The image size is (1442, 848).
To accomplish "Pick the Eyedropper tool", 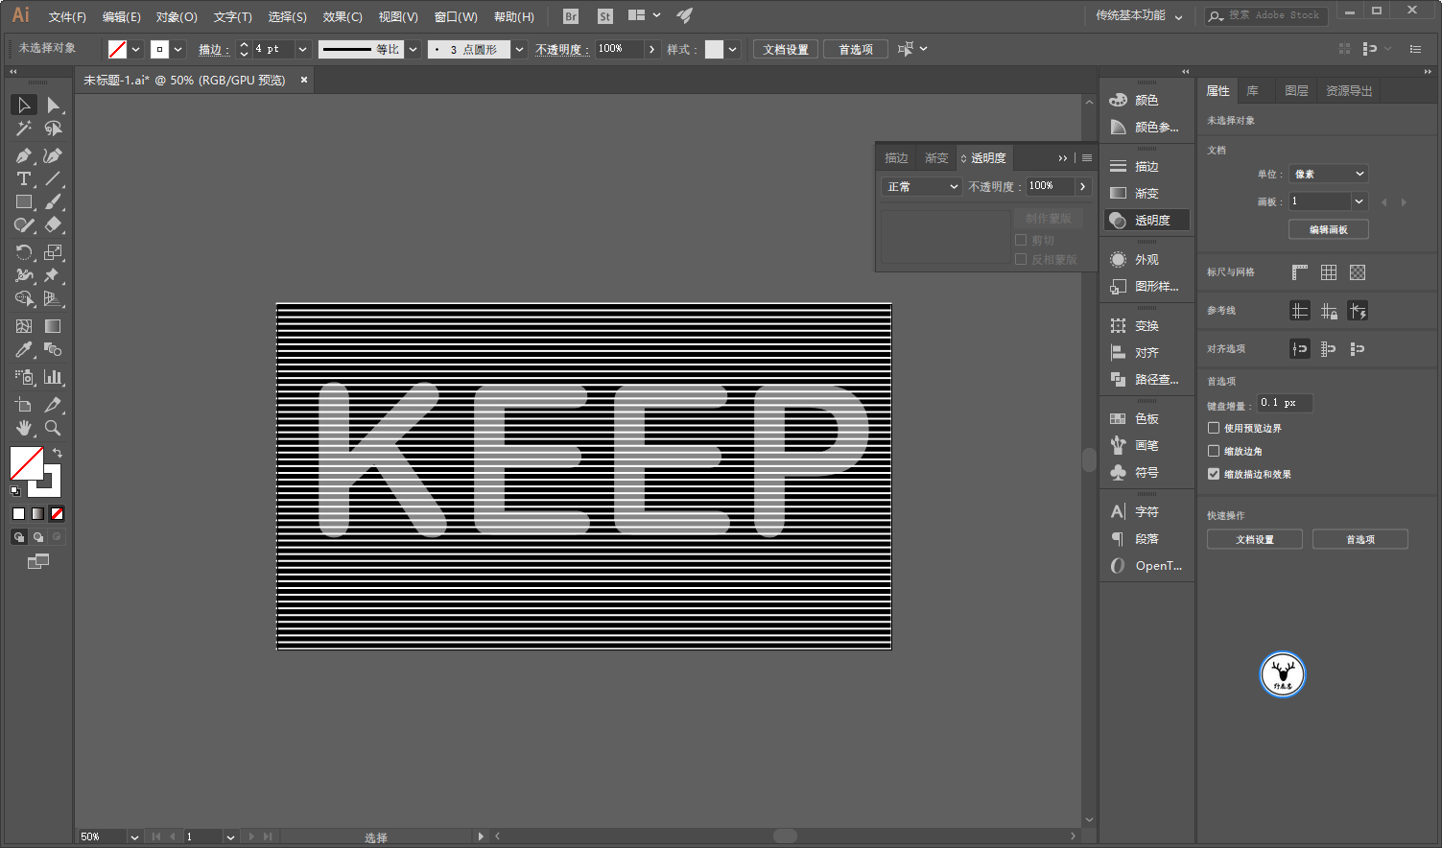I will click(24, 349).
